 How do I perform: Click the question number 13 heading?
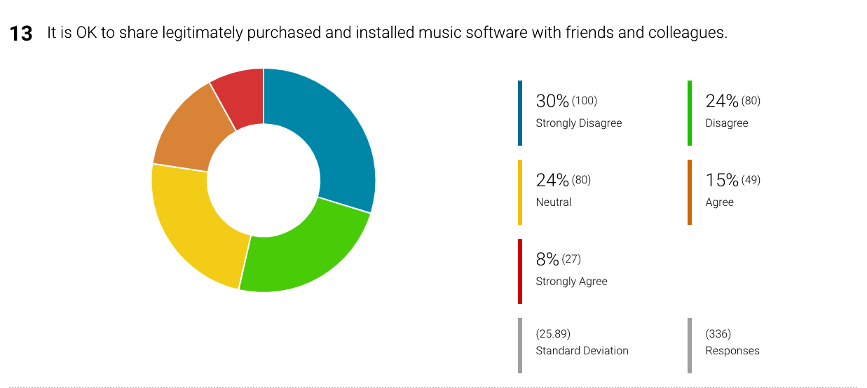21,34
